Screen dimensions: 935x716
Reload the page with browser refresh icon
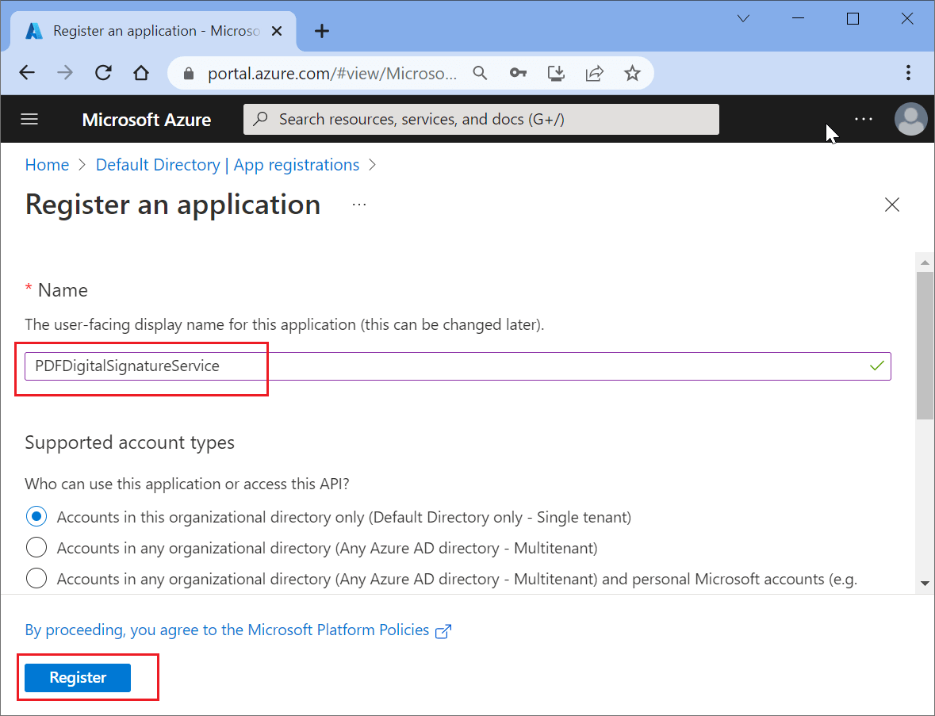(103, 73)
